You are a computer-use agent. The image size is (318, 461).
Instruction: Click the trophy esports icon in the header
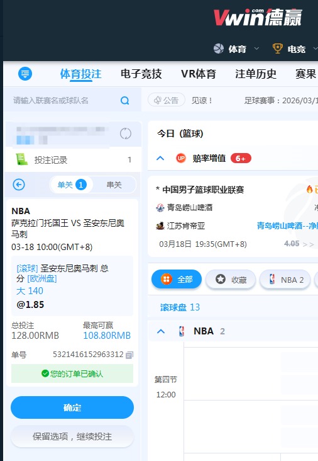278,48
